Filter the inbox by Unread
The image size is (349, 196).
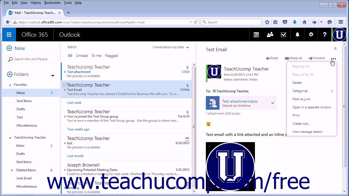[x=82, y=56]
